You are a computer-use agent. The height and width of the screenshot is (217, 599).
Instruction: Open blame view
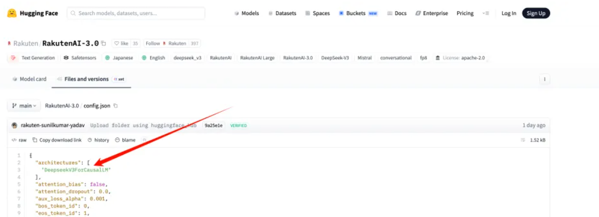click(x=125, y=140)
